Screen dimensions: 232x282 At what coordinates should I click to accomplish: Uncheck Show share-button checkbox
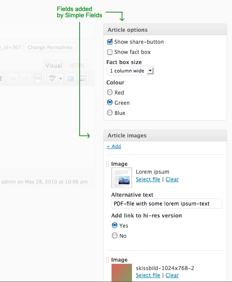[110, 42]
